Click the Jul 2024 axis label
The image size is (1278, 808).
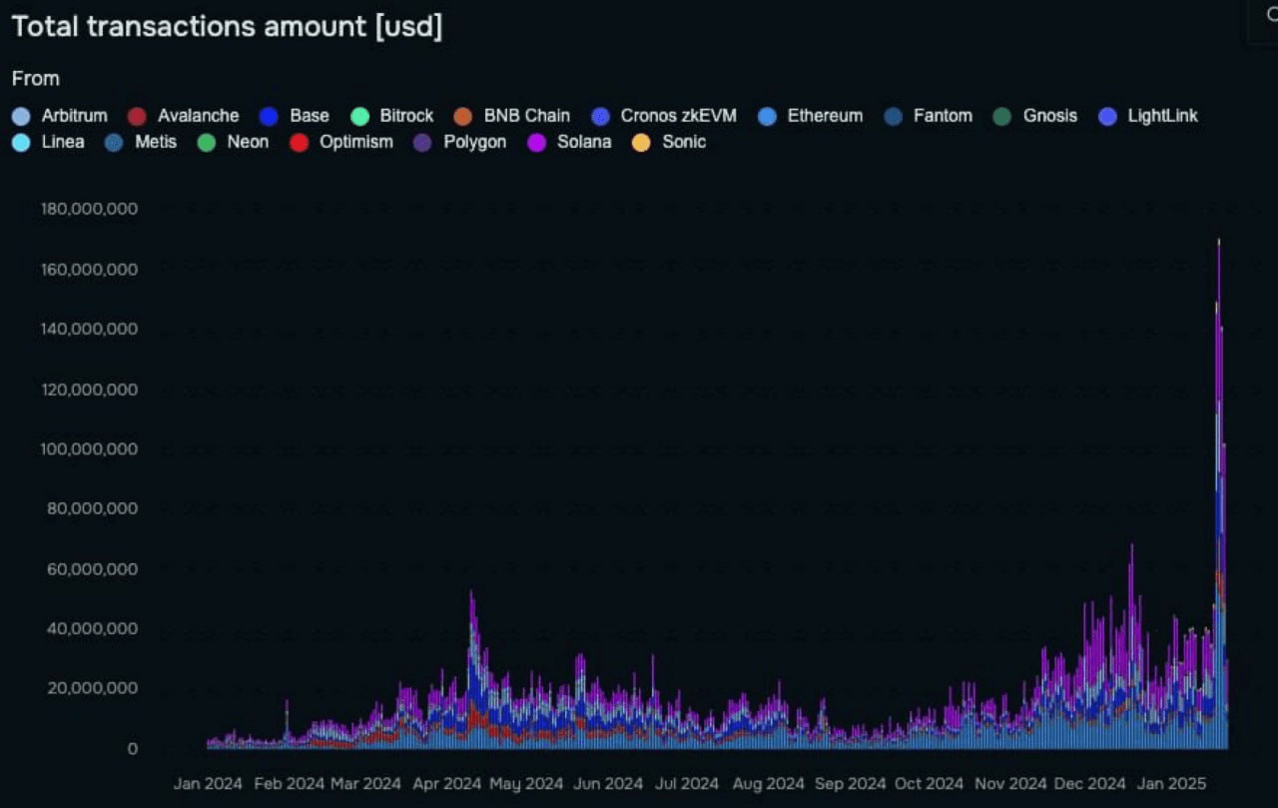click(x=687, y=784)
